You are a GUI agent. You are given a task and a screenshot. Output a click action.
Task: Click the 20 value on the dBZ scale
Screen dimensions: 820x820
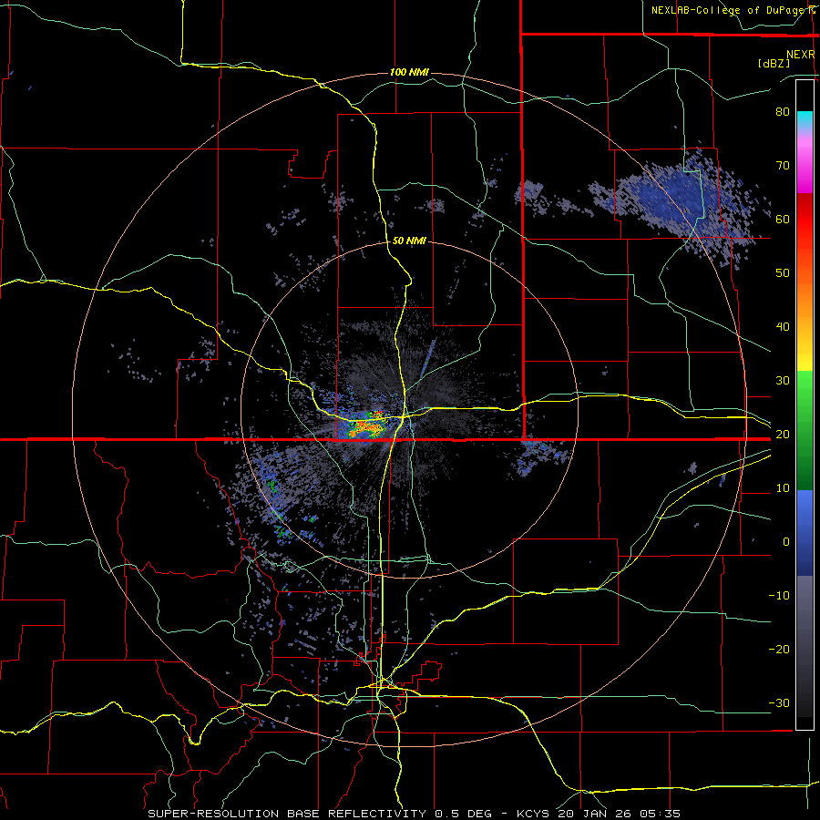(783, 435)
